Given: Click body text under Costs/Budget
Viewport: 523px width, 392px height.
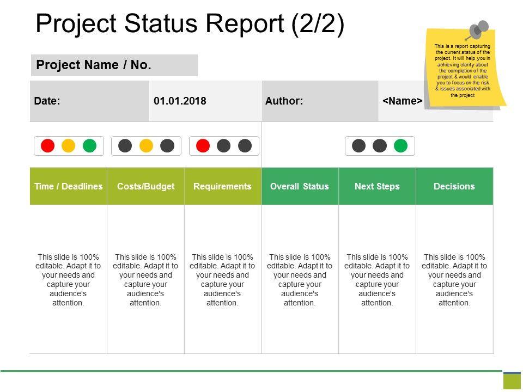Looking at the screenshot, I should [145, 280].
